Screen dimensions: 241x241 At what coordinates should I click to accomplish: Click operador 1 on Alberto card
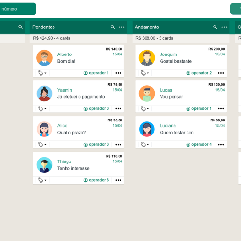click(96, 73)
